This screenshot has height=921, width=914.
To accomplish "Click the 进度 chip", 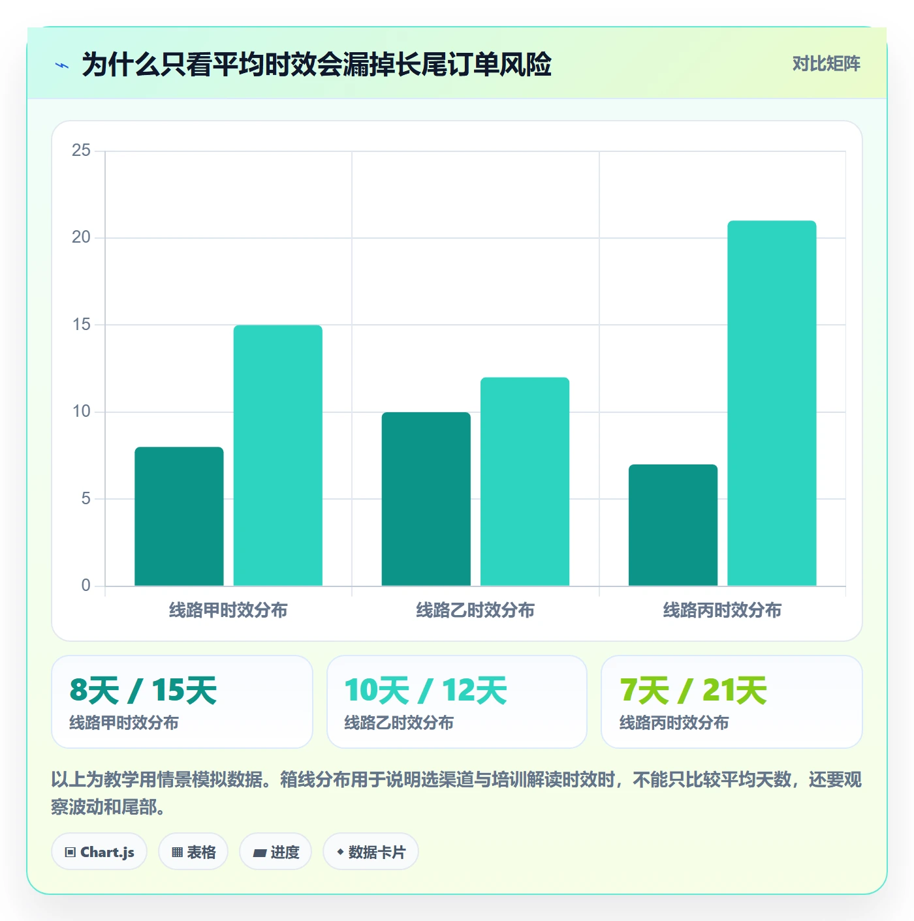I will (x=276, y=852).
